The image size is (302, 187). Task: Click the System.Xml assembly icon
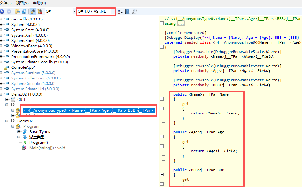[x=7, y=35]
